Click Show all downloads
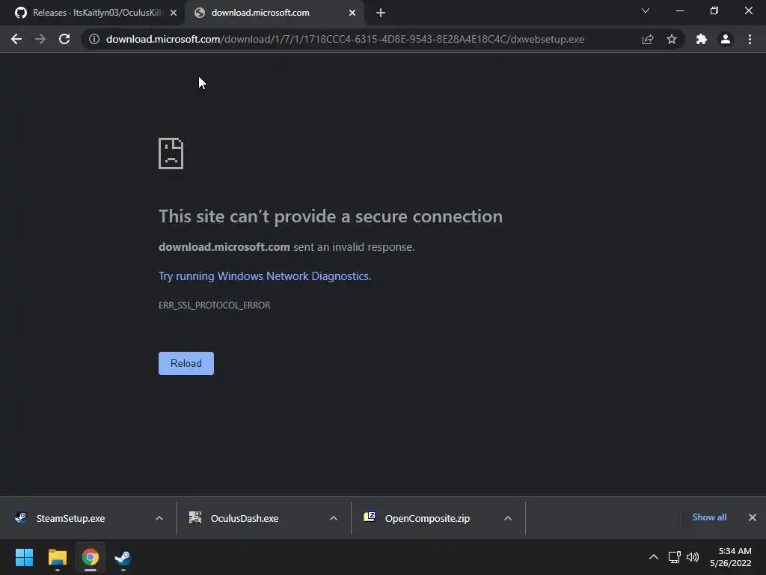Screen dimensions: 766x575 click(x=709, y=517)
